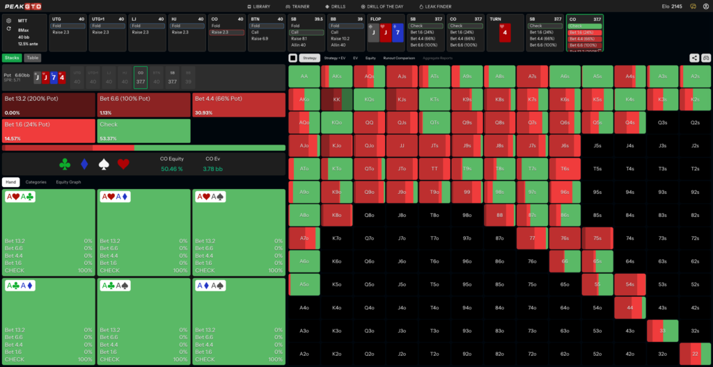This screenshot has width=713, height=367.
Task: Click the gray J flop card
Action: [373, 32]
